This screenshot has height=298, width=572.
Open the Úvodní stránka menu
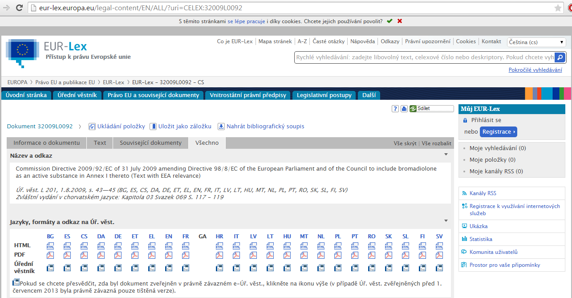pos(26,95)
